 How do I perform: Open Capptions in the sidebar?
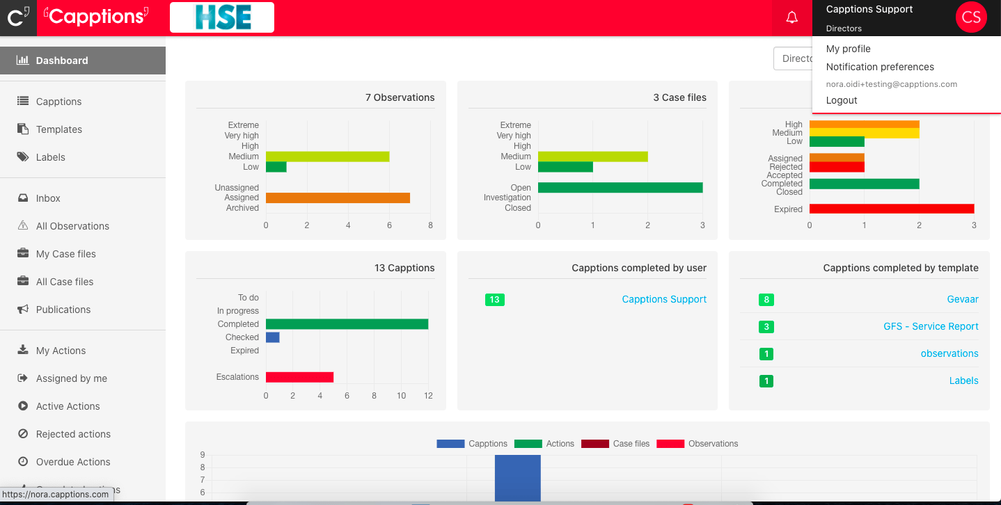pos(59,102)
